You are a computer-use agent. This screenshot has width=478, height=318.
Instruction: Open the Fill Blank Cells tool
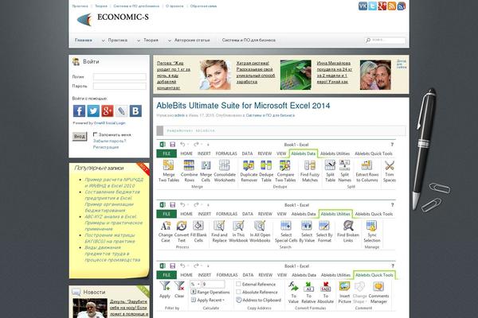[198, 232]
